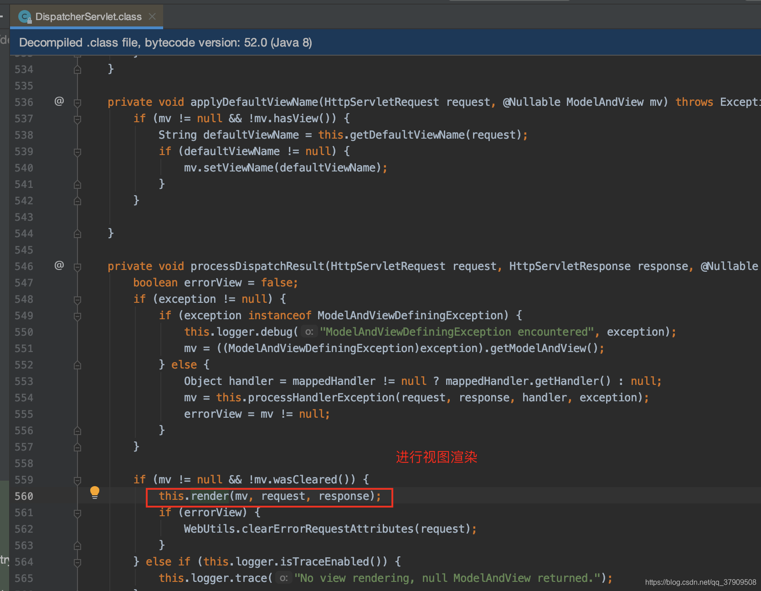Viewport: 761px width, 591px height.
Task: Collapse the processDispatchResult method at line 546
Action: pos(77,267)
